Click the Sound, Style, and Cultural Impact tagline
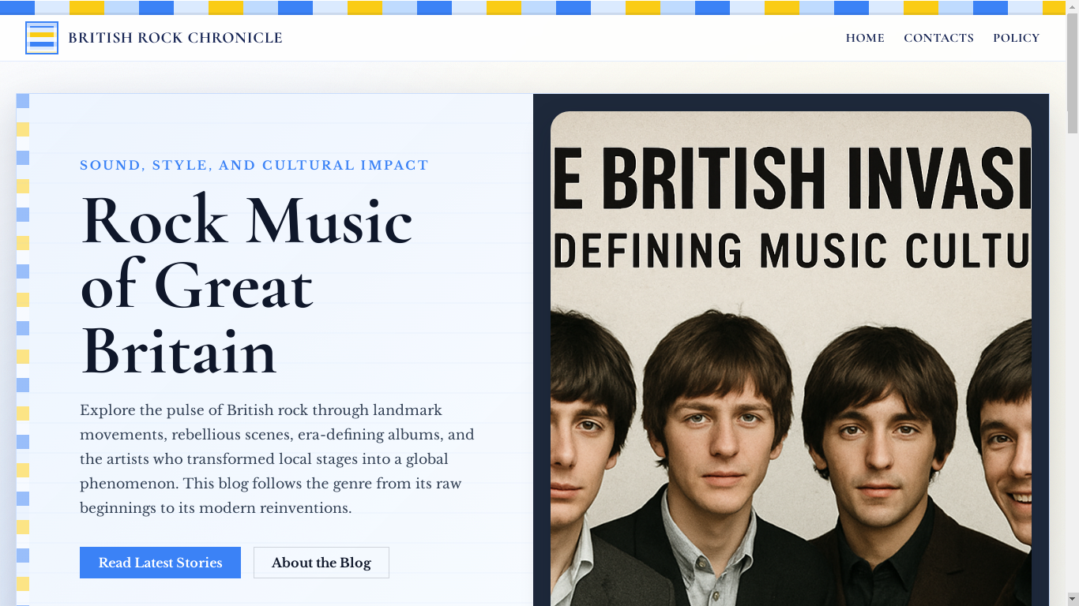This screenshot has width=1079, height=606. point(254,165)
